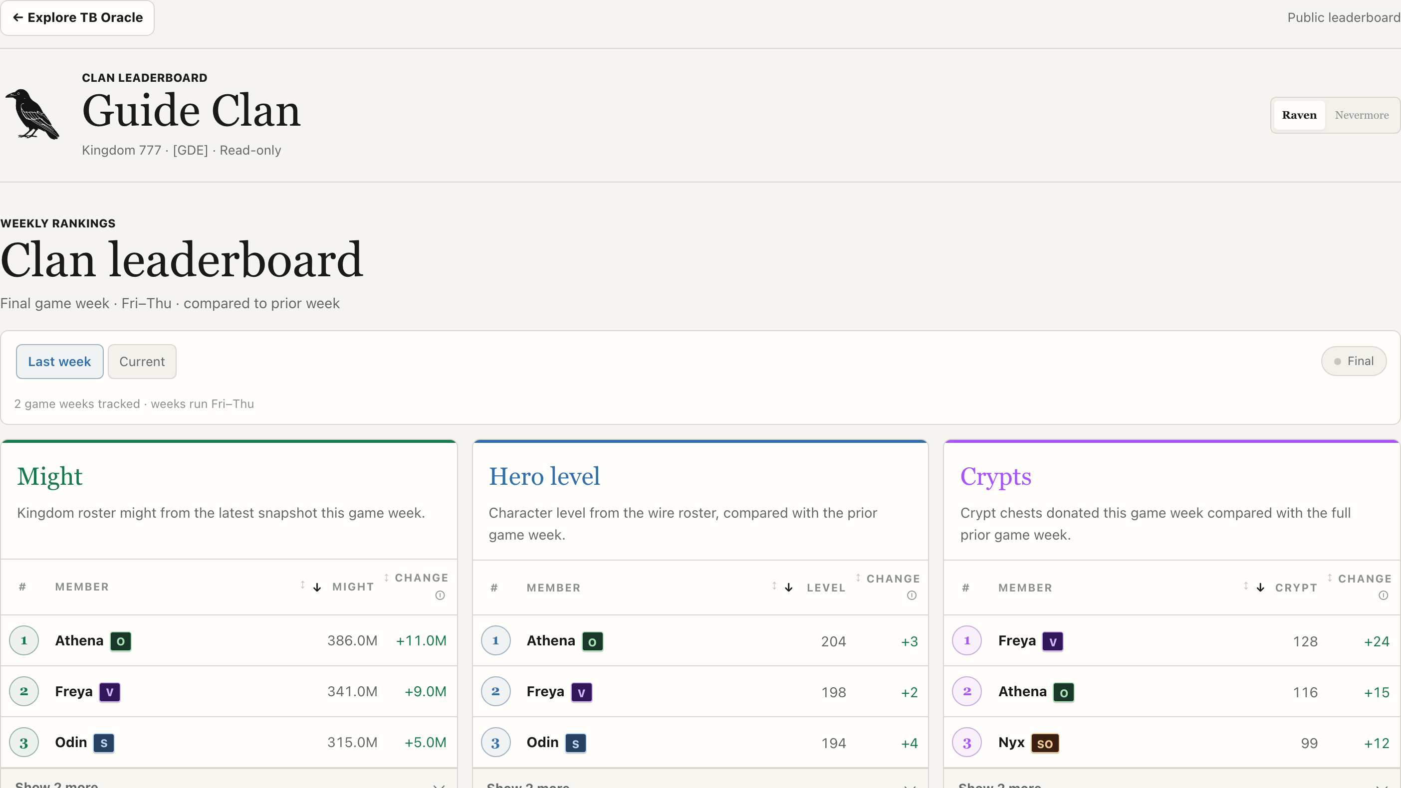
Task: Click the Might card heading
Action: tap(49, 476)
